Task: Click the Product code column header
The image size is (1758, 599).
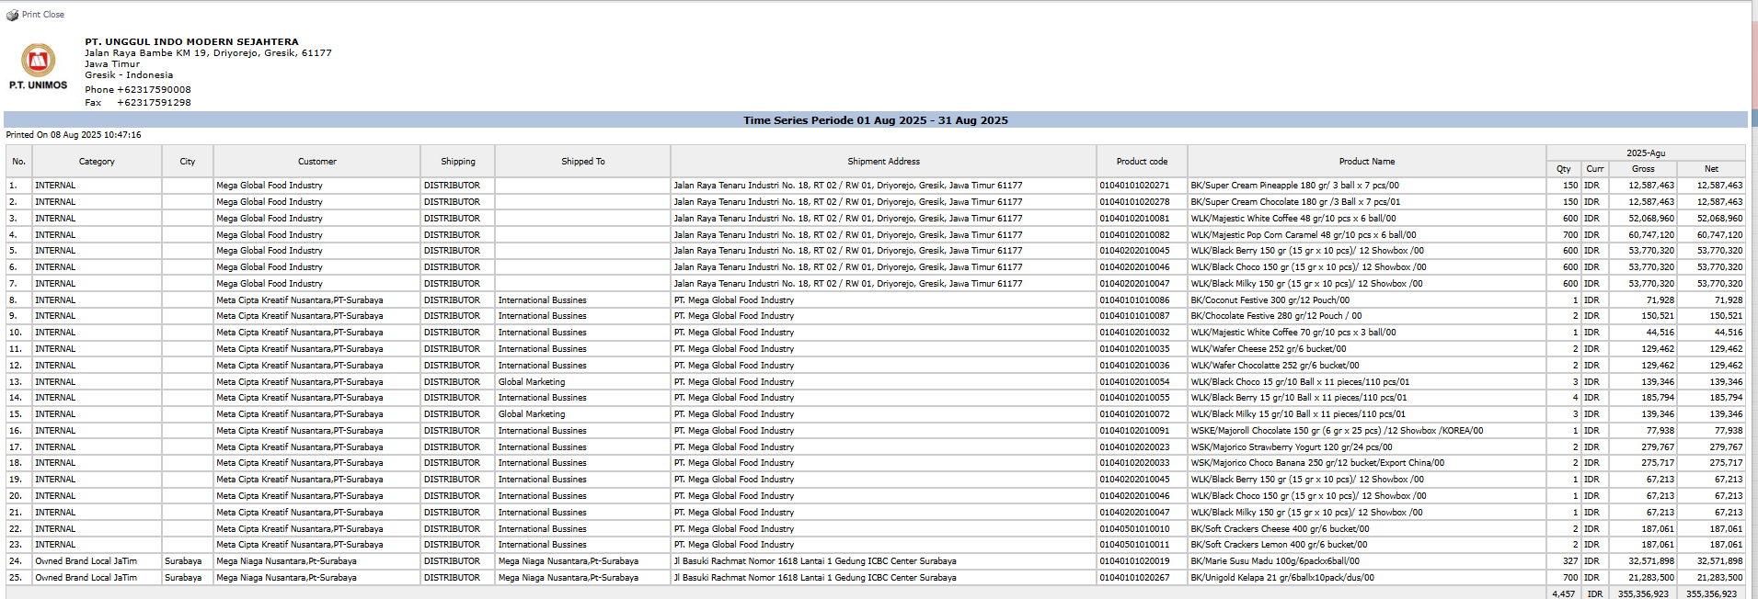Action: 1142,162
